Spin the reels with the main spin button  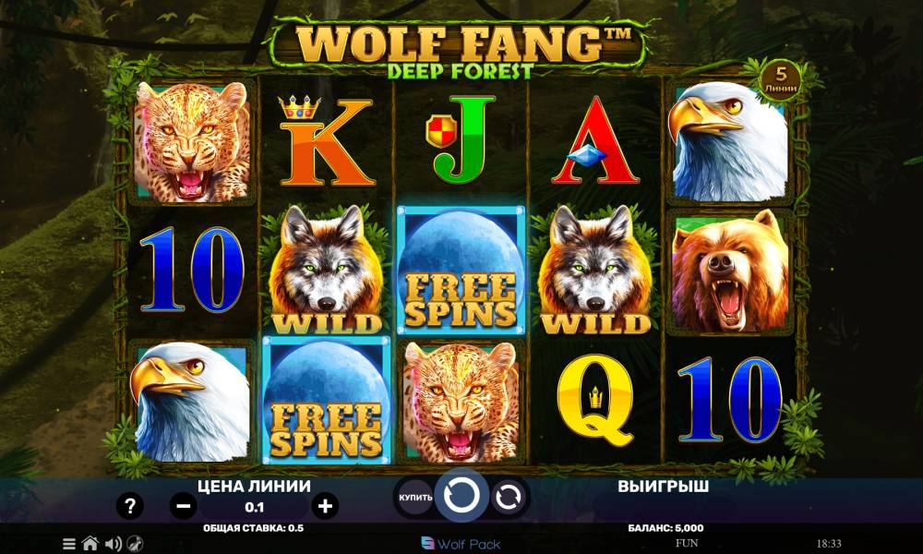coord(462,496)
